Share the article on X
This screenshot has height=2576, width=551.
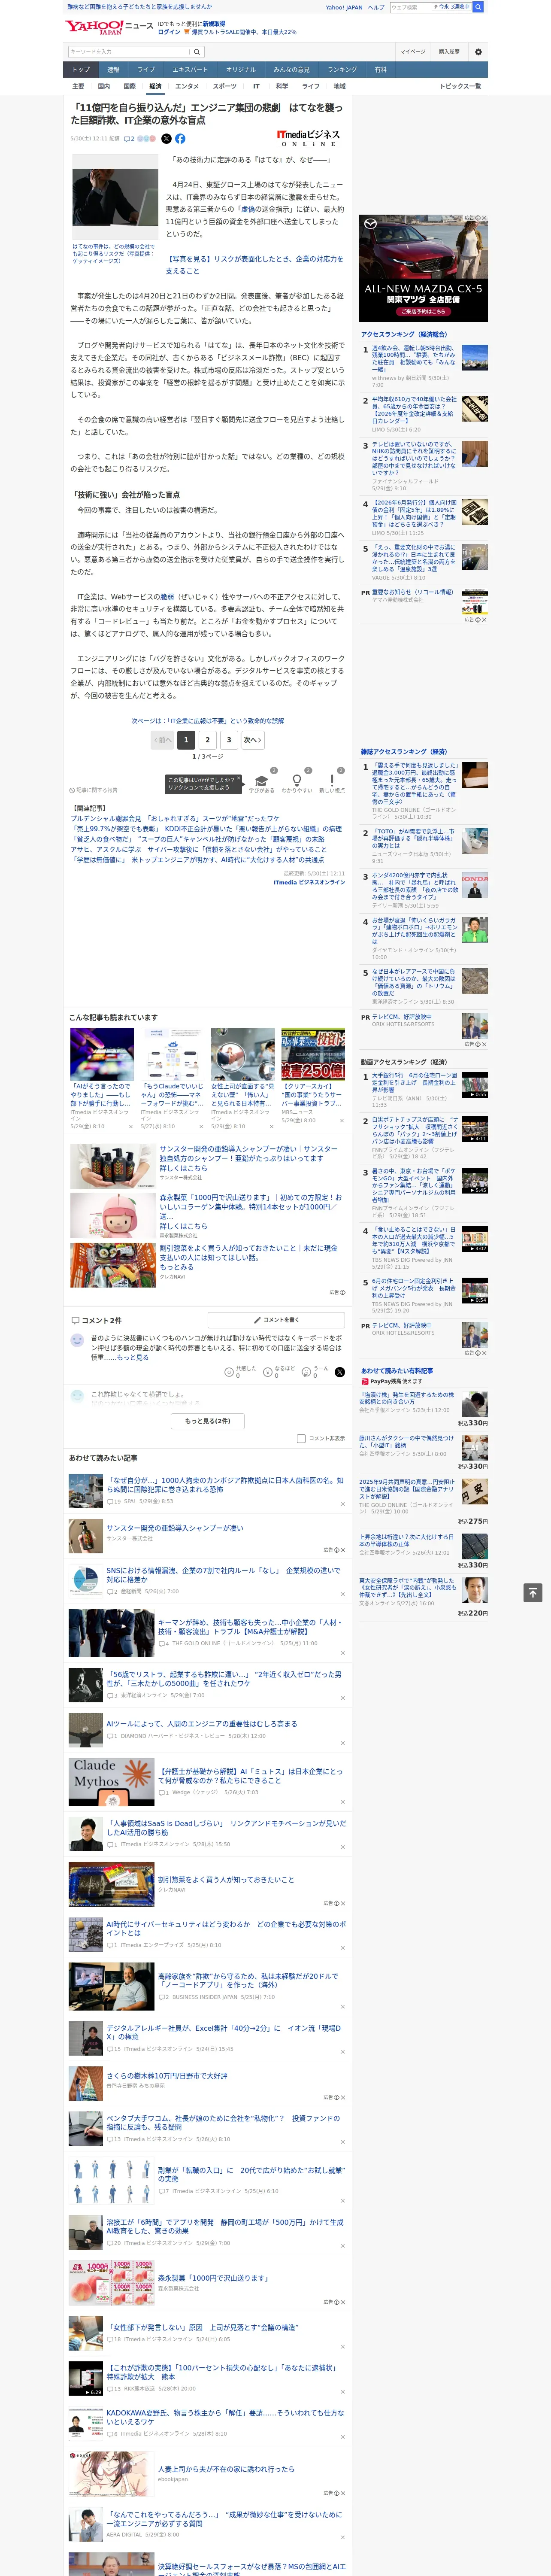point(167,139)
